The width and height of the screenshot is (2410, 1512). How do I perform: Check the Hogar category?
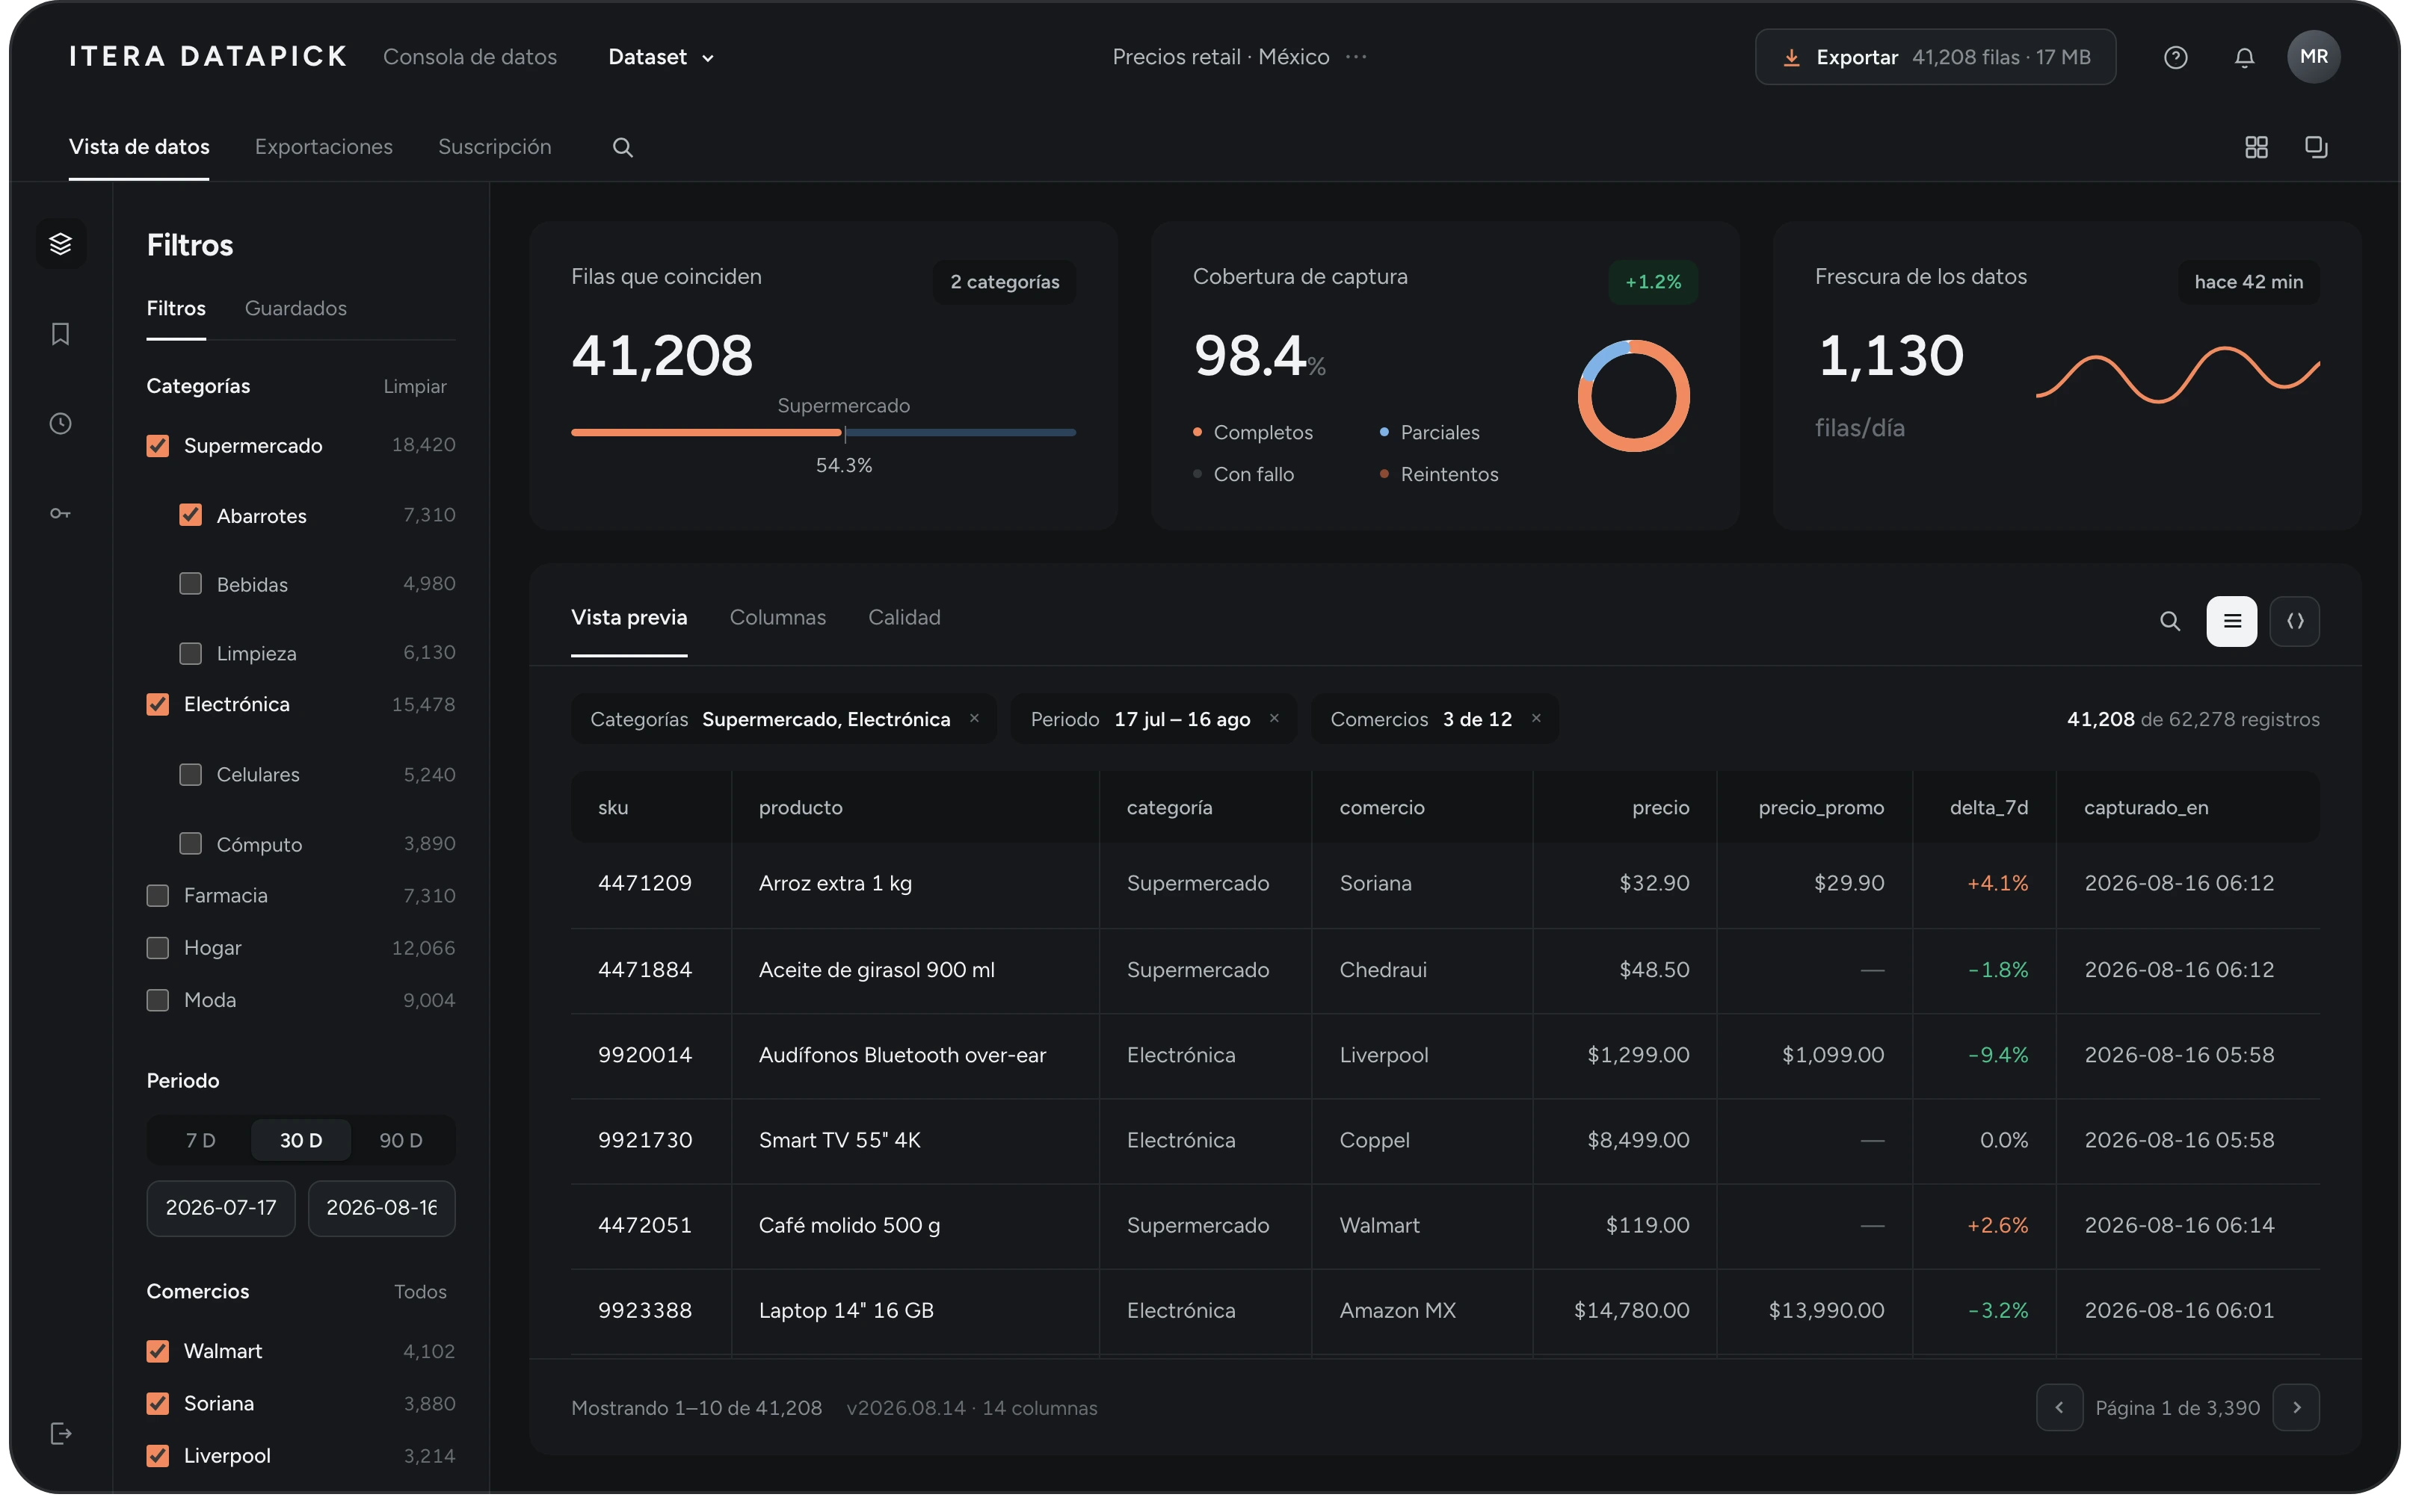pyautogui.click(x=157, y=947)
